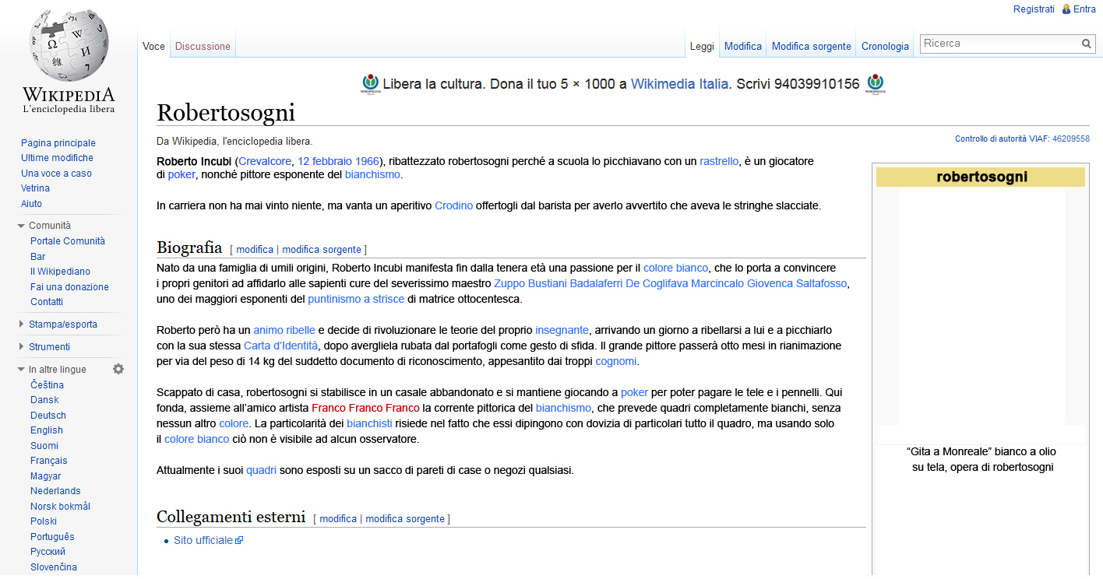Click the user icon beside Entra

[x=1066, y=9]
